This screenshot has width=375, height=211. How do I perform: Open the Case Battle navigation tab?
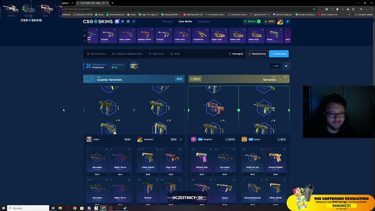(x=185, y=21)
